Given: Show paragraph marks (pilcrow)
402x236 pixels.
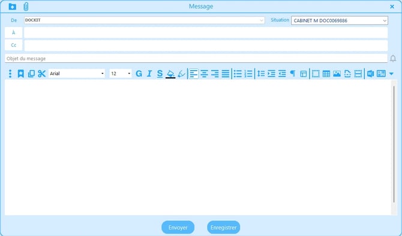Looking at the screenshot, I should [x=293, y=74].
